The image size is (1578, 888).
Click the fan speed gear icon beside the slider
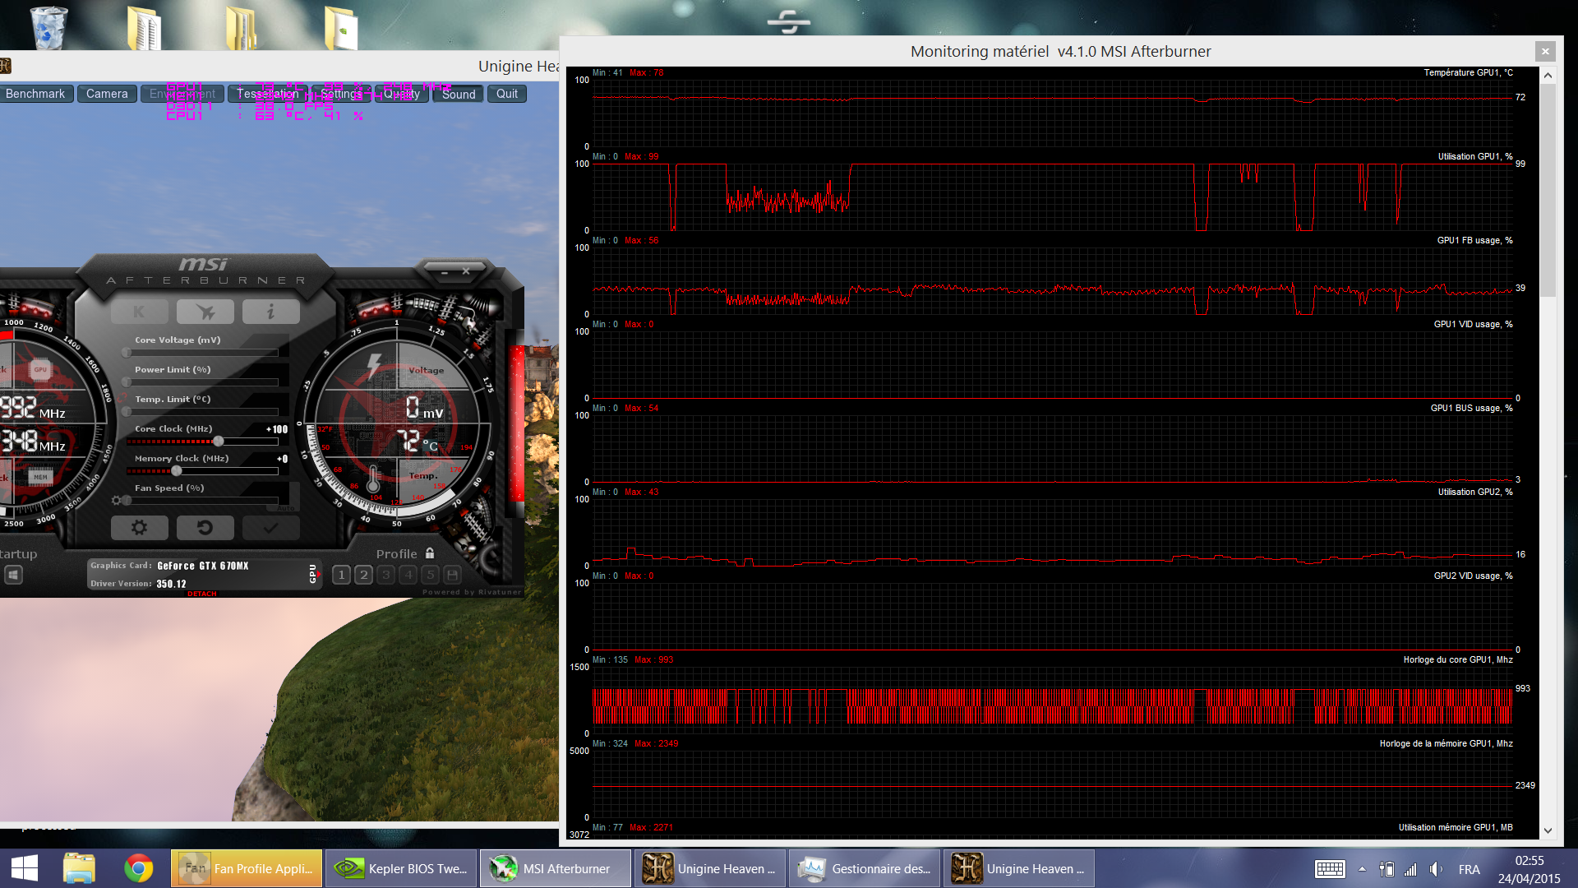[x=116, y=500]
